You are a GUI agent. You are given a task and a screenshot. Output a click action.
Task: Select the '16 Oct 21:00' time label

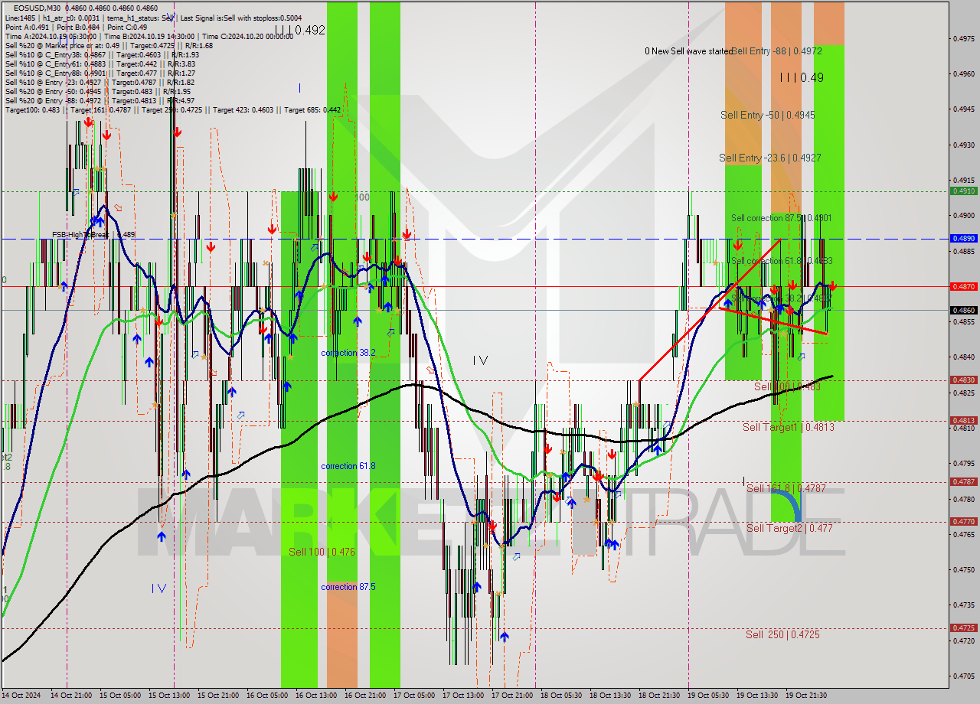pyautogui.click(x=365, y=696)
